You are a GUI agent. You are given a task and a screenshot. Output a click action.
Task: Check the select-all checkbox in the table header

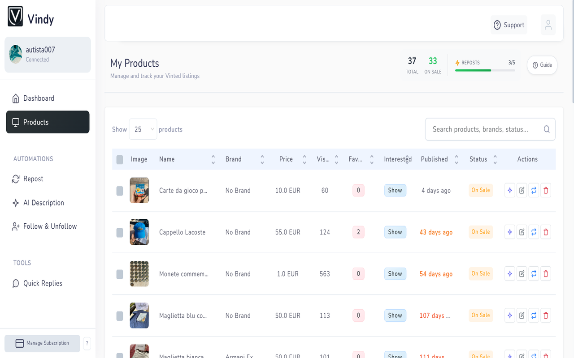120,159
